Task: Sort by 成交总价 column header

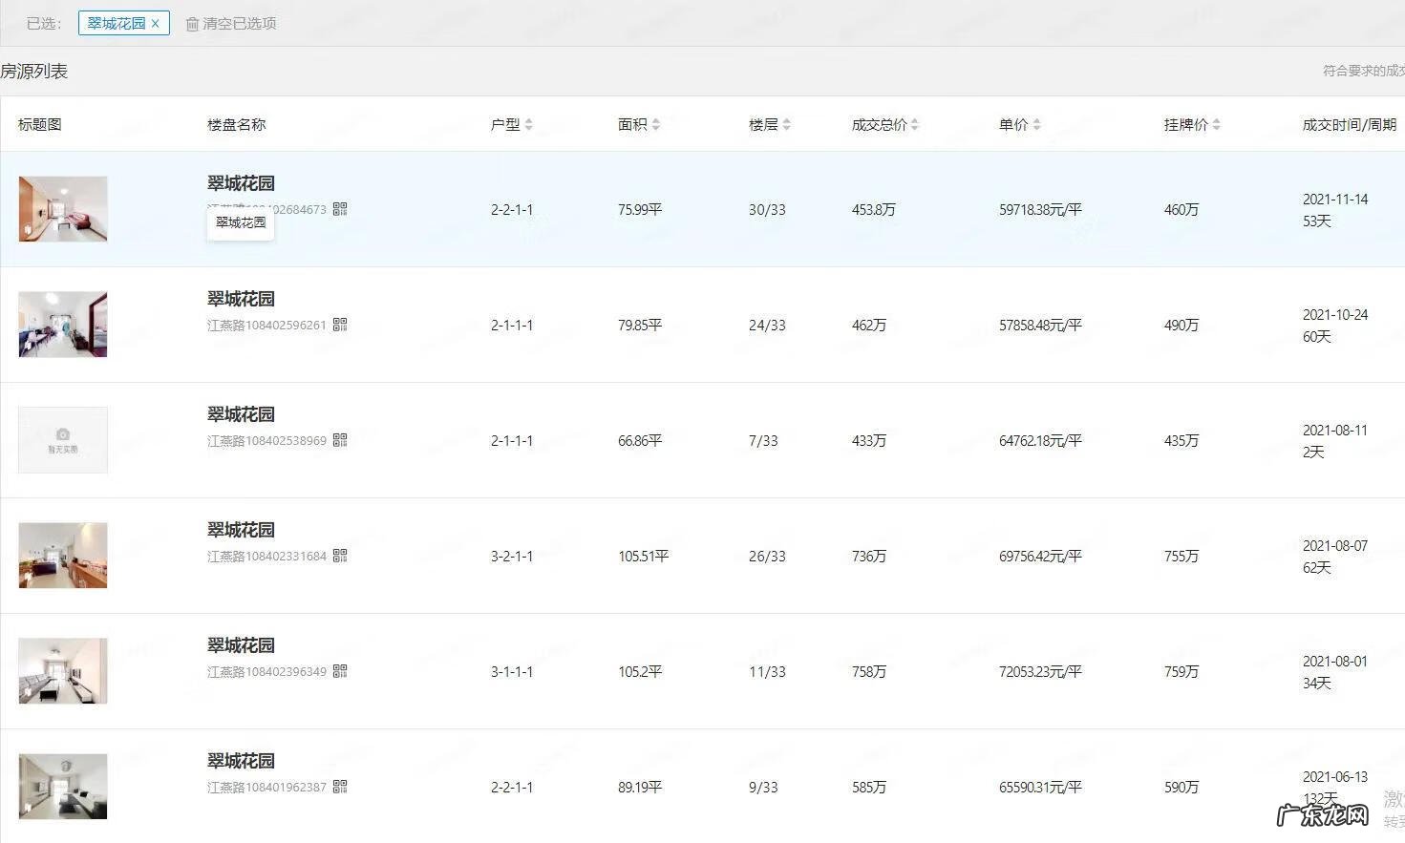Action: coord(914,124)
